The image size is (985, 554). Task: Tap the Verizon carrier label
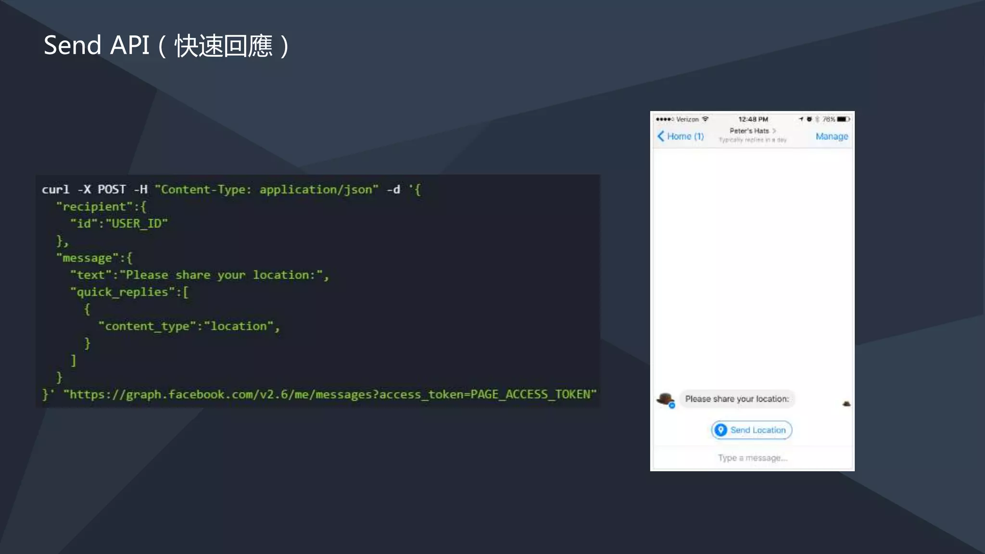tap(687, 119)
